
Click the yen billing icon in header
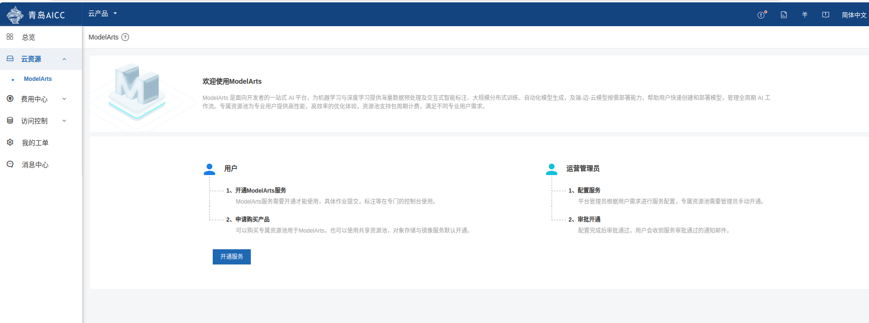pos(805,15)
